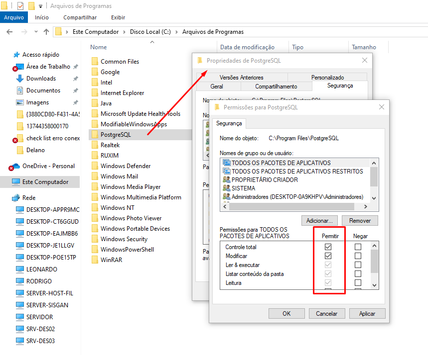Open the SERVIDOR network computer icon

pos(20,317)
